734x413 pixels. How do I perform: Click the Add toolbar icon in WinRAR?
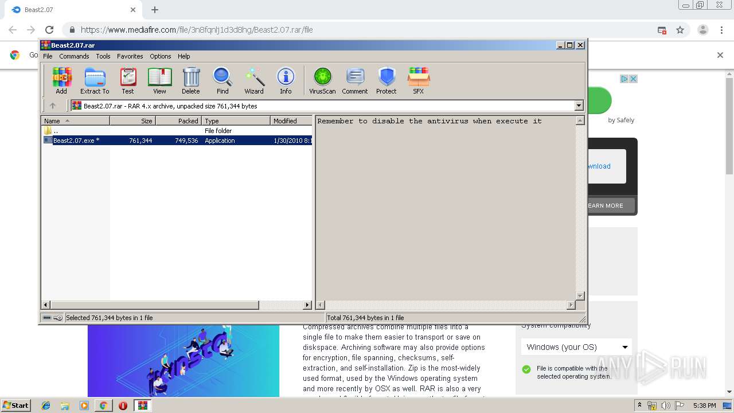61,80
